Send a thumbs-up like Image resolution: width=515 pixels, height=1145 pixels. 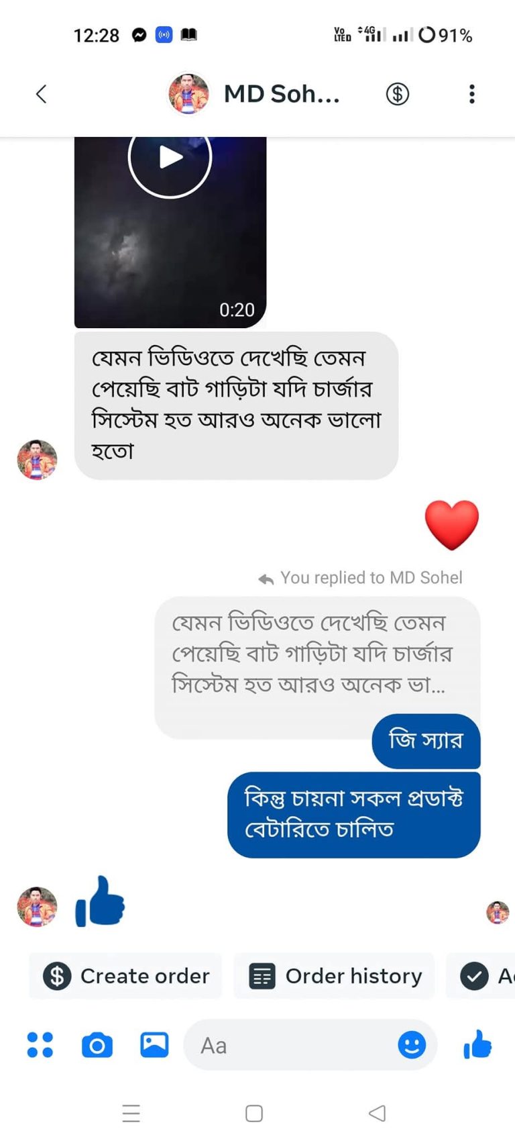477,1045
